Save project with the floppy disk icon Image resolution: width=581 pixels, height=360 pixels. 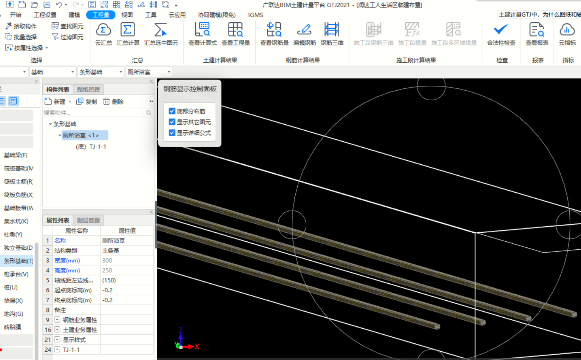point(47,5)
